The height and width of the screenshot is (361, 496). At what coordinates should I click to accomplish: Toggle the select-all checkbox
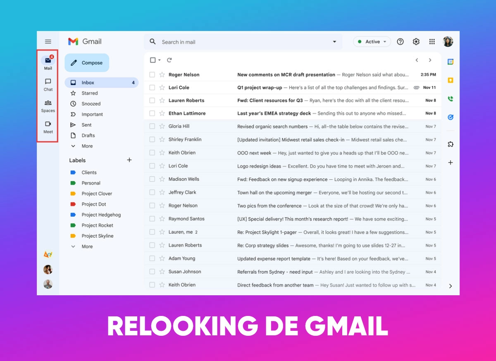pos(153,60)
